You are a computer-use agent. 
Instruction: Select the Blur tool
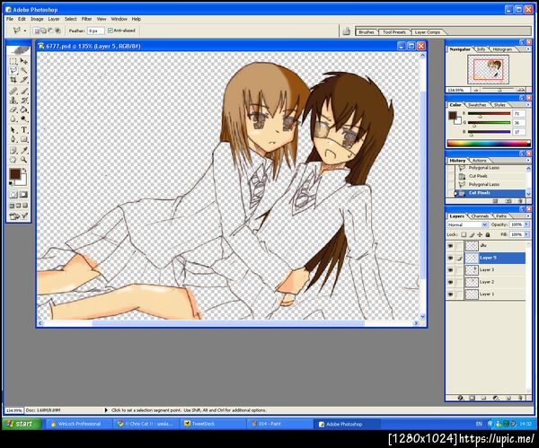pos(13,119)
